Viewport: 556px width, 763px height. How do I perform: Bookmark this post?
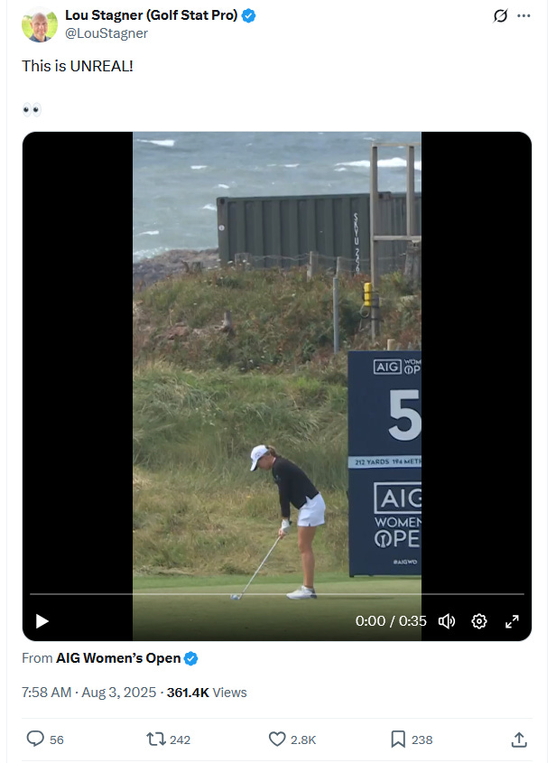click(x=398, y=740)
